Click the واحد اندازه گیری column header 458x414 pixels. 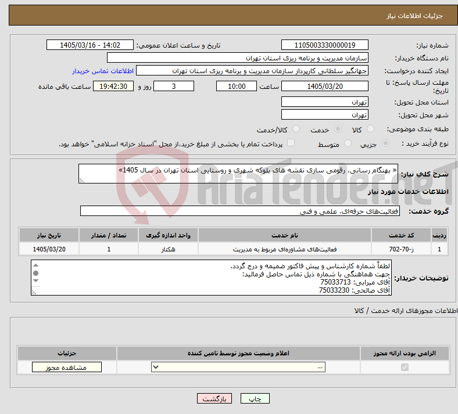coord(168,235)
